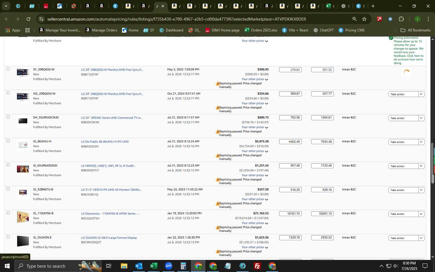
Task: Open Calculator from the taskbar
Action: point(183,266)
